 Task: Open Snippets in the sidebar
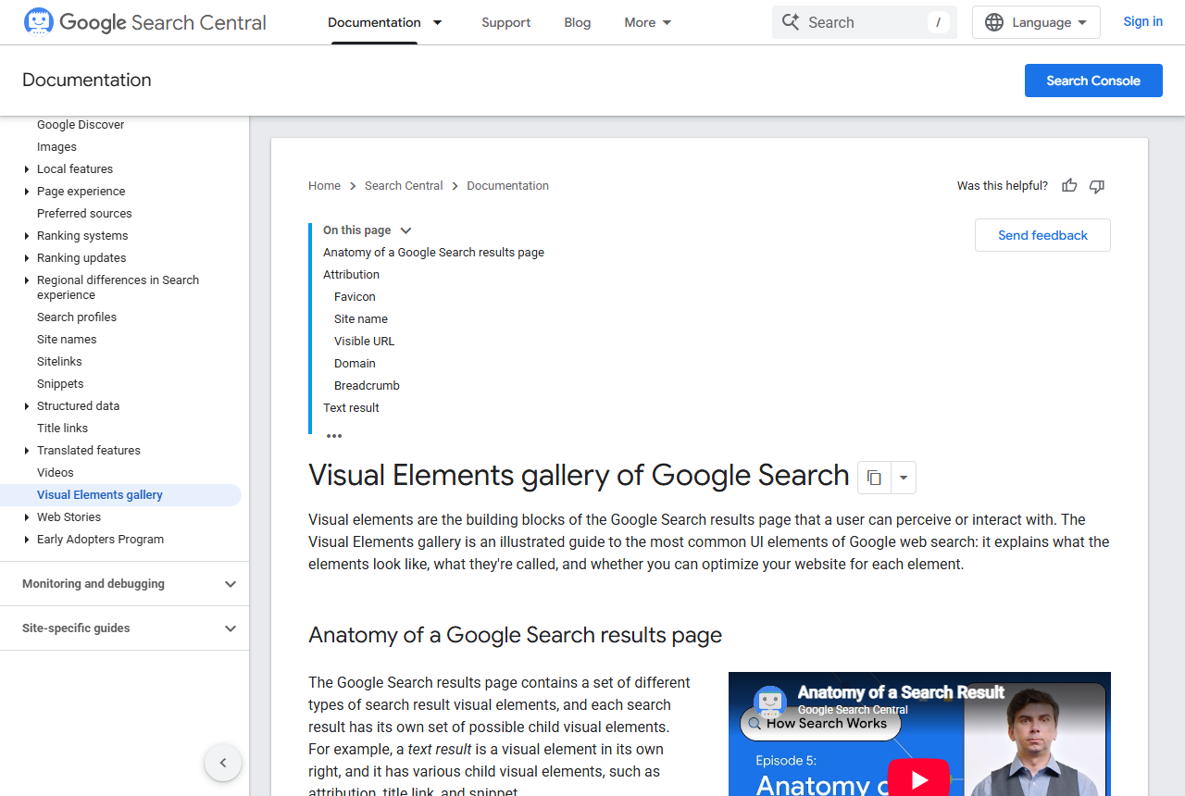[60, 384]
